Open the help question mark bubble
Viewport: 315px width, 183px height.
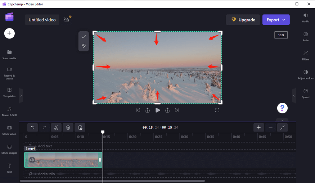pyautogui.click(x=282, y=108)
